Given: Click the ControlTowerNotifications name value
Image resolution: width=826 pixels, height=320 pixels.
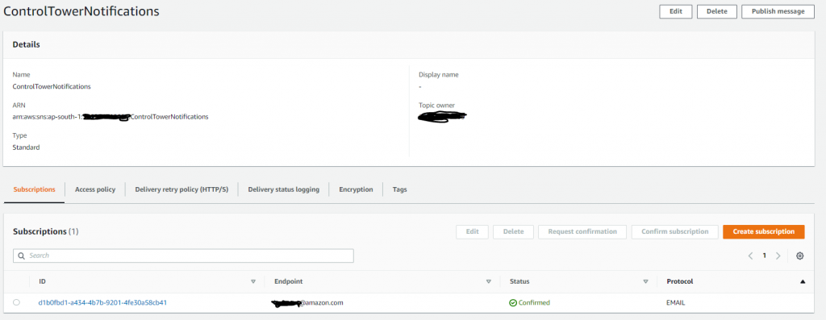Looking at the screenshot, I should coord(52,86).
